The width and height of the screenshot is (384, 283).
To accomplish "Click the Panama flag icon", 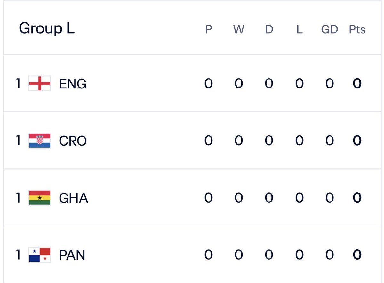I will (x=40, y=255).
